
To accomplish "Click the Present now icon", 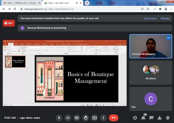I will tap(95, 118).
